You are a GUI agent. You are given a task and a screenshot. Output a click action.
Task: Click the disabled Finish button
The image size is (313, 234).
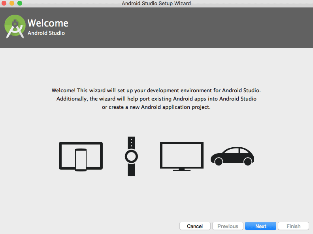coord(293,226)
